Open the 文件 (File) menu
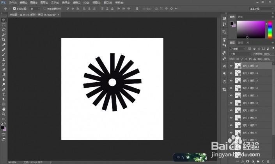 point(12,3)
